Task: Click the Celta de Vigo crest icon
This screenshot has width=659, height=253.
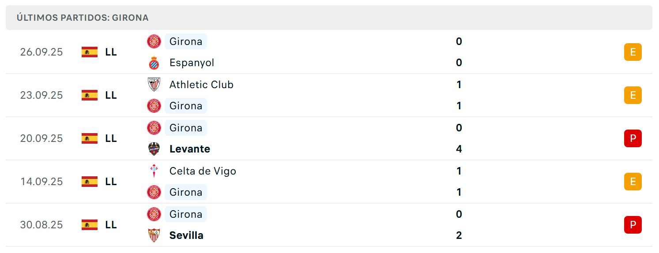Action: [154, 171]
